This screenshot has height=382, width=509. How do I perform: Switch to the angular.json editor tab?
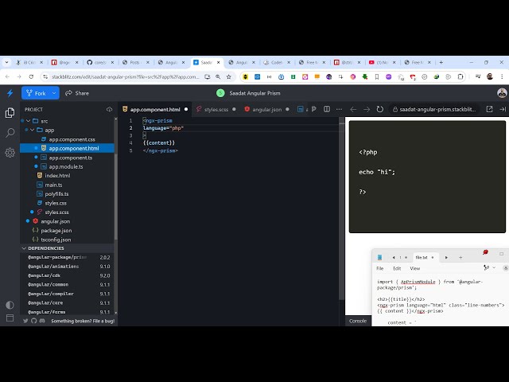point(266,109)
